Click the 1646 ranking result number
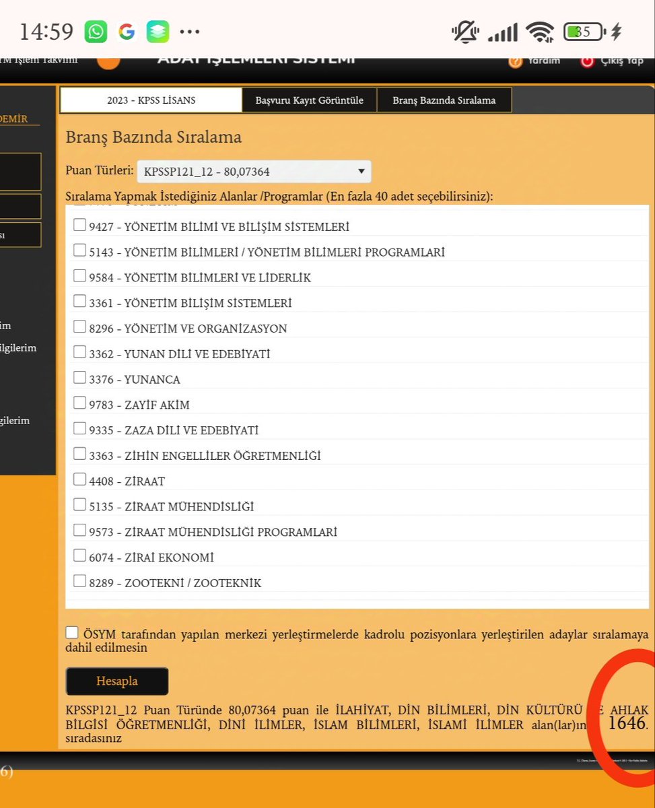655x808 pixels. (627, 723)
